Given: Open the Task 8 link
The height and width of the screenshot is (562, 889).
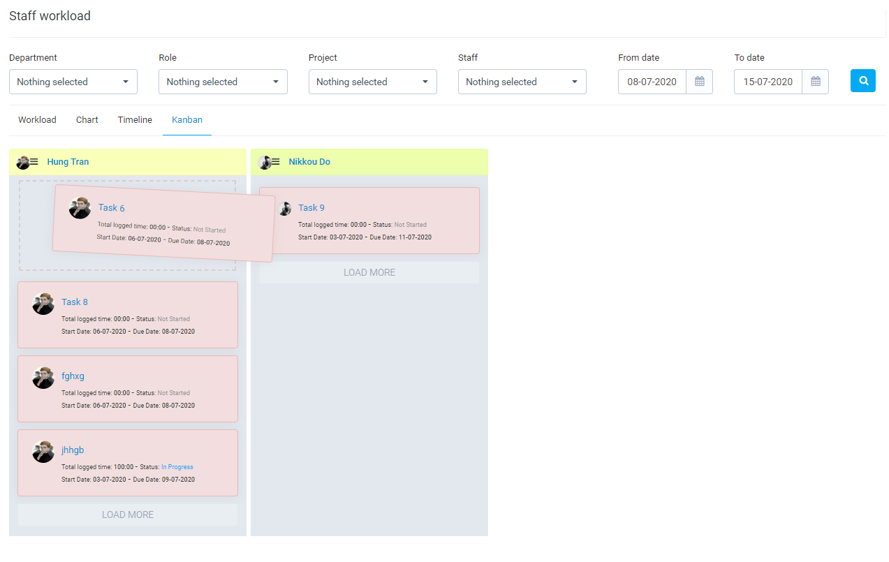Looking at the screenshot, I should click(x=75, y=302).
